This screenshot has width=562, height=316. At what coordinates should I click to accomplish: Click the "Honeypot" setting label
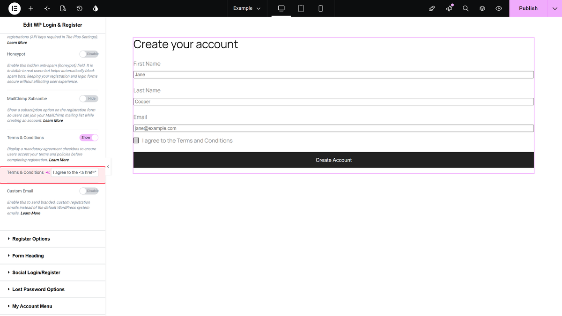coord(16,54)
